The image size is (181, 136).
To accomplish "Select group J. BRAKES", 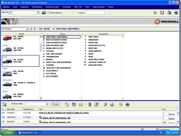I will pos(48,60).
